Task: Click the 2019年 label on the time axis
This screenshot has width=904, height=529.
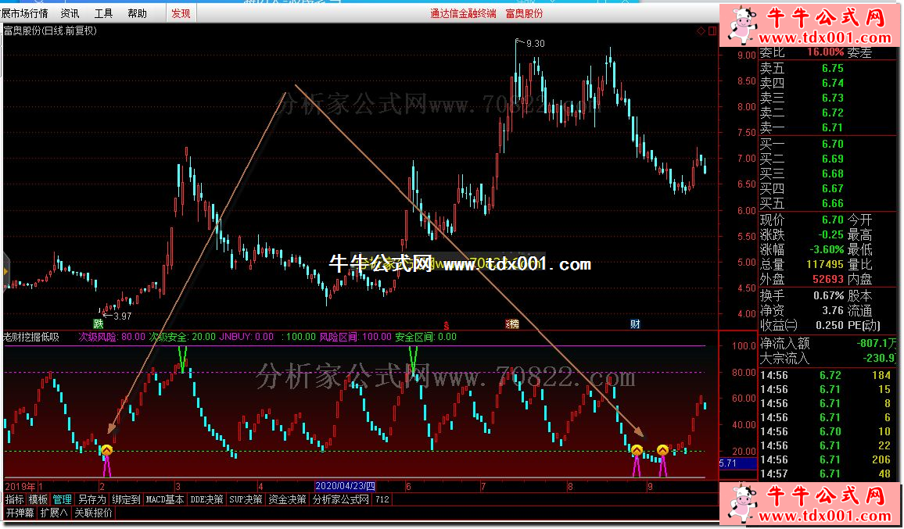Action: click(x=20, y=486)
